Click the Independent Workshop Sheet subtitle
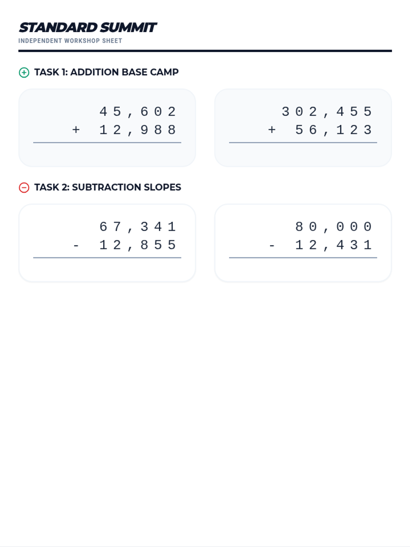410x547 pixels. click(x=70, y=41)
